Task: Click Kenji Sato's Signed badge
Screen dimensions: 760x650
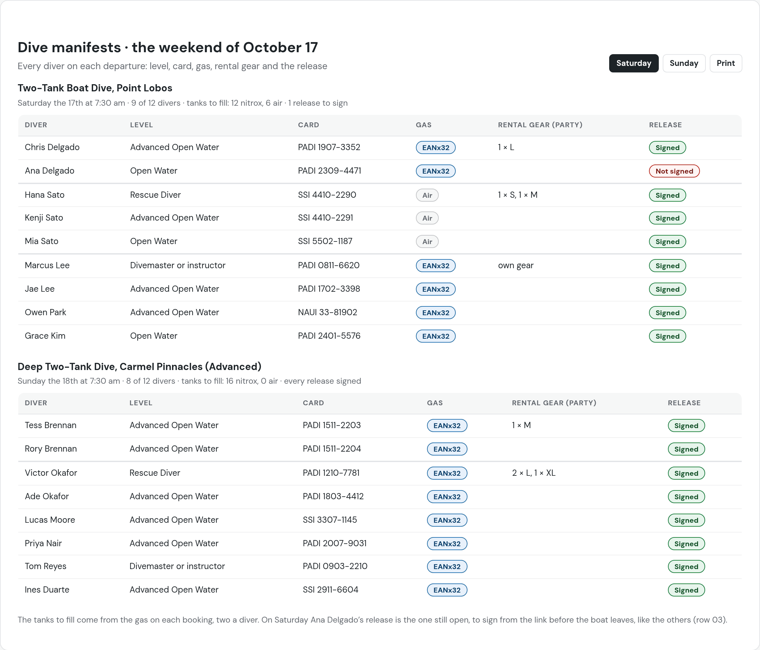Action: click(667, 218)
